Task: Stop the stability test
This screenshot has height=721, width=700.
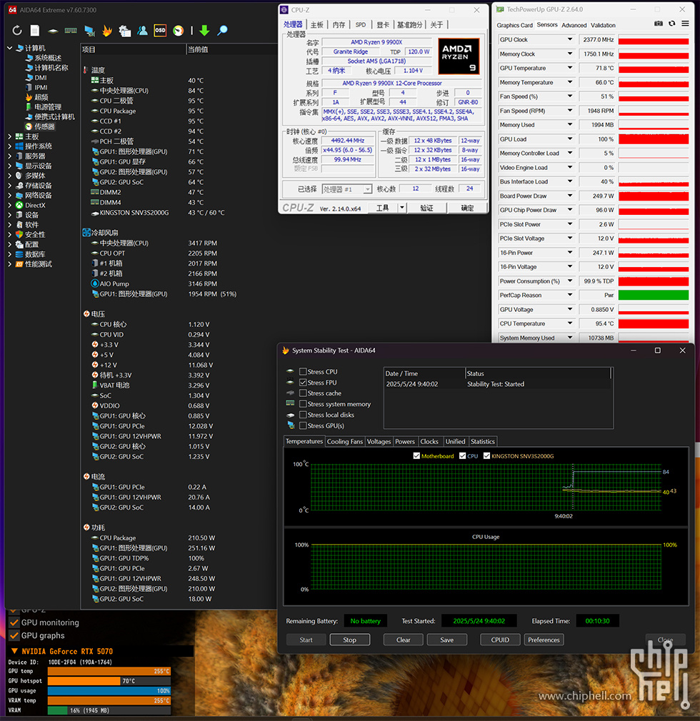Action: coord(350,640)
